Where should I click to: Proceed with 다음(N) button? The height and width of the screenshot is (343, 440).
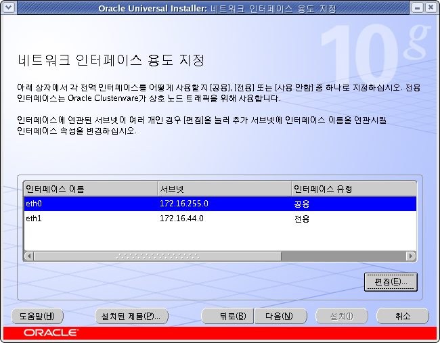coord(281,317)
